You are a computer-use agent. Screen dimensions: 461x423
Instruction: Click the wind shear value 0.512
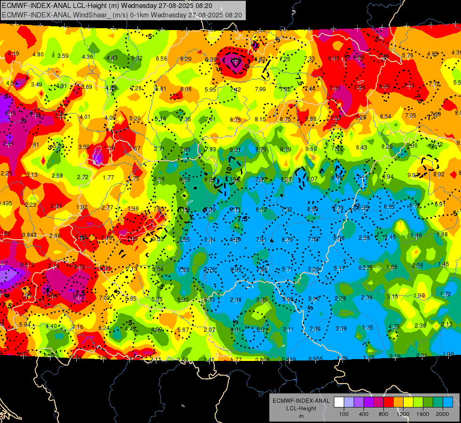[x=27, y=265]
